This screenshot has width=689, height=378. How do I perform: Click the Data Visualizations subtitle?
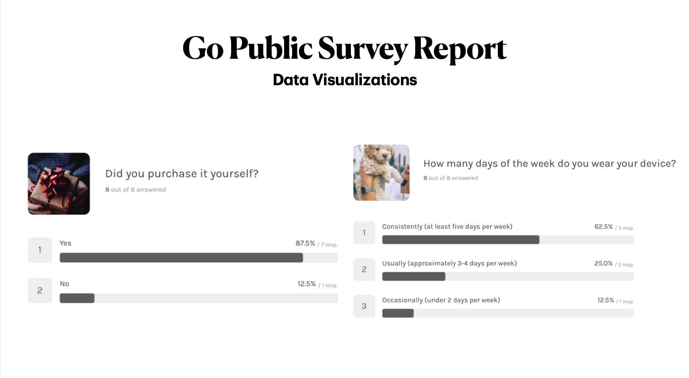[x=345, y=80]
